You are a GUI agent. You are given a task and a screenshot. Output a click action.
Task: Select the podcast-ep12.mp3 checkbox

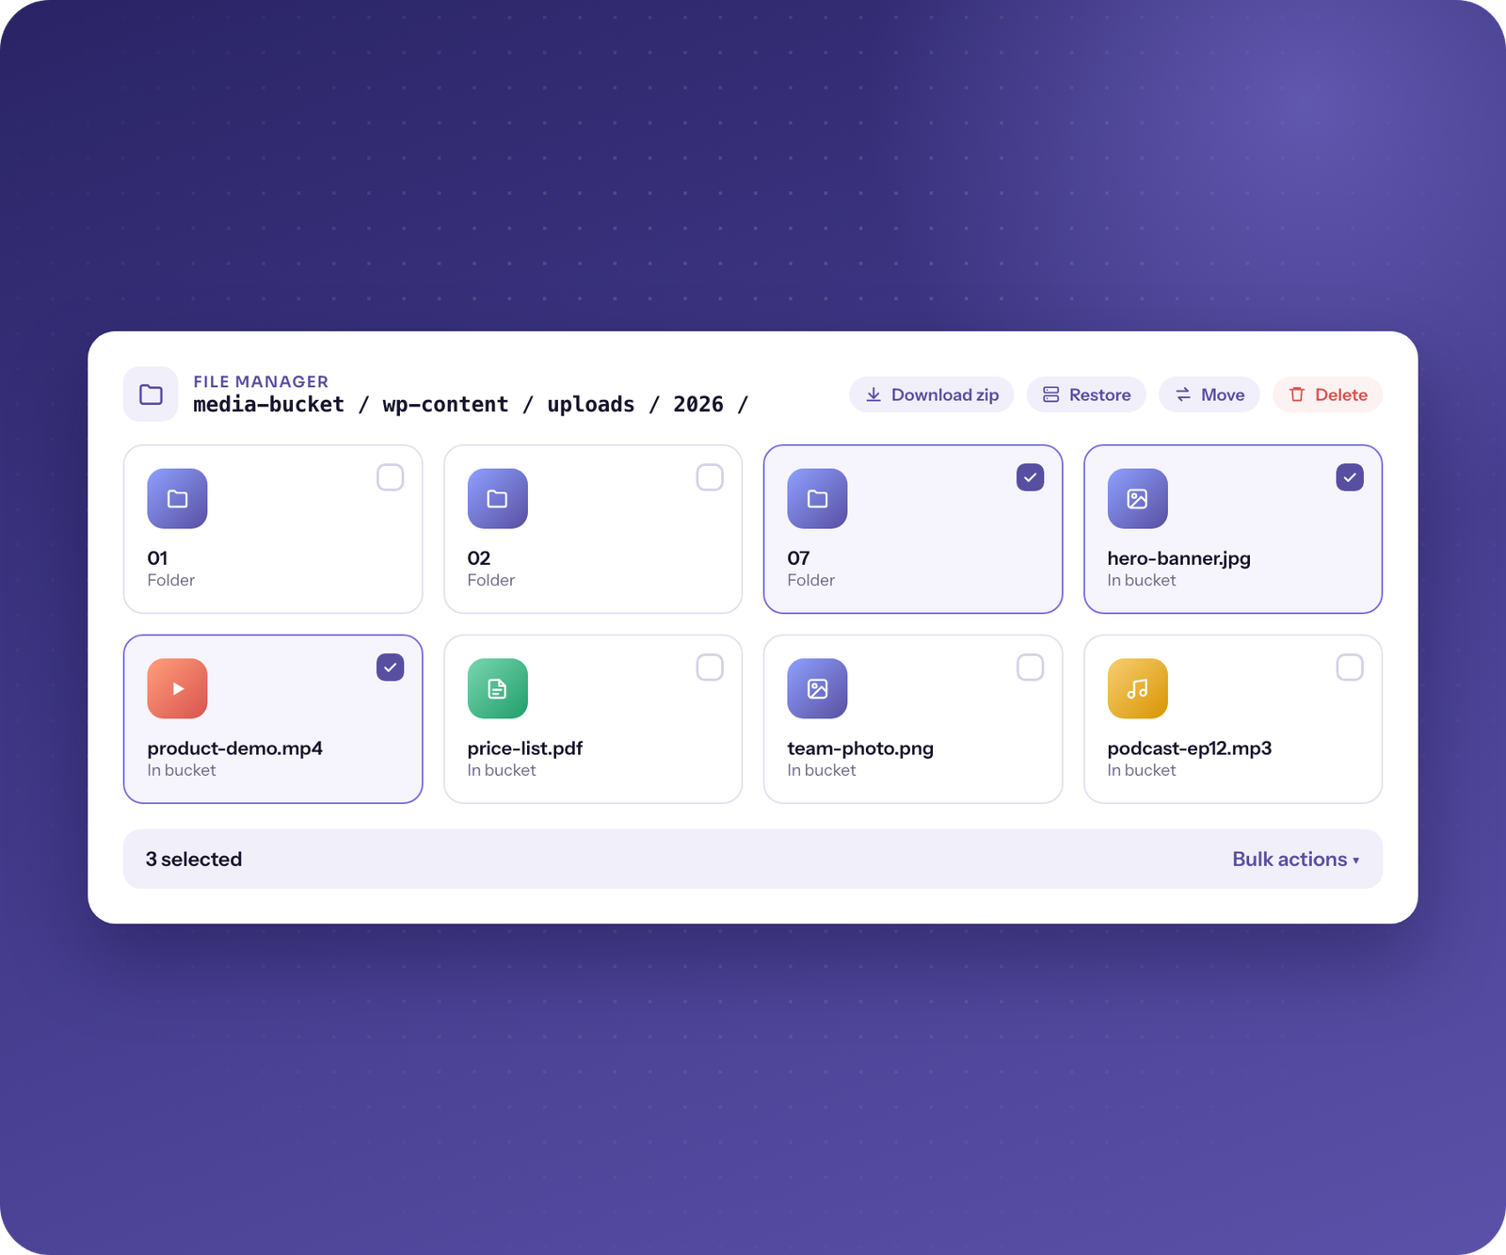pyautogui.click(x=1350, y=668)
